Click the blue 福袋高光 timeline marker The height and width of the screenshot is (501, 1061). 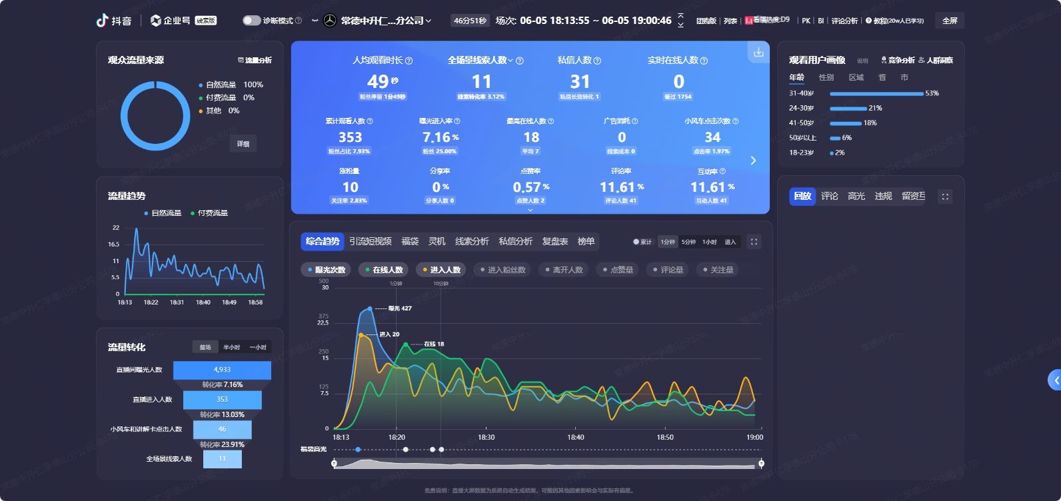358,450
